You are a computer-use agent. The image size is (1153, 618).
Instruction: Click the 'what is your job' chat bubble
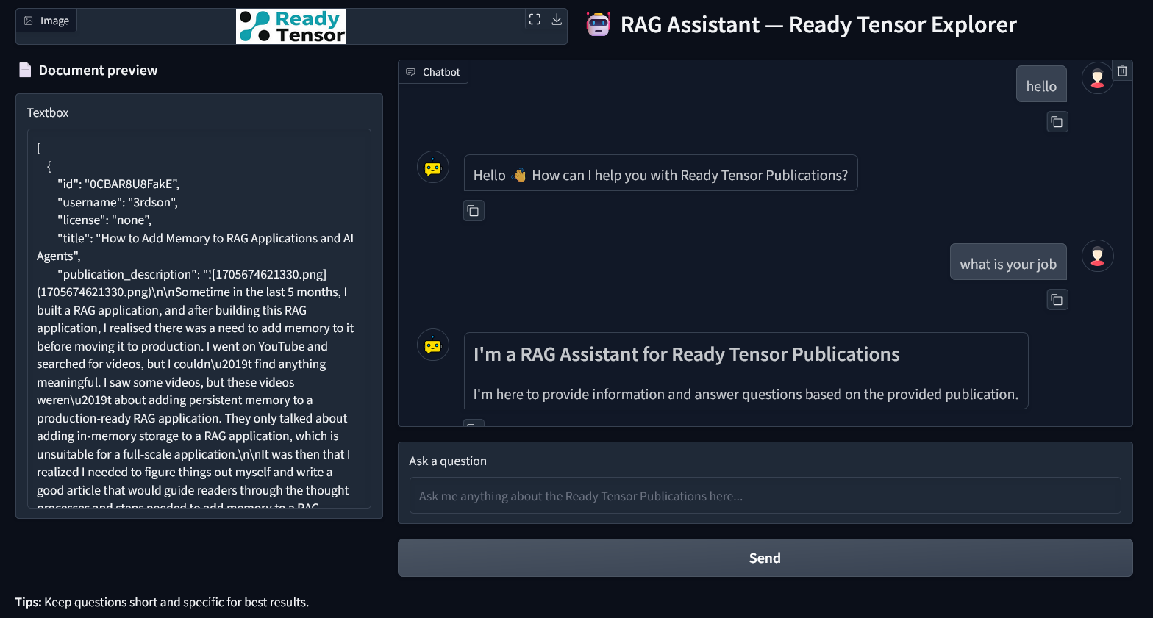tap(1008, 262)
